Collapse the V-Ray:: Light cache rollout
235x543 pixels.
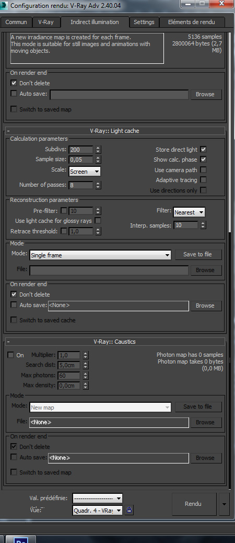(115, 131)
